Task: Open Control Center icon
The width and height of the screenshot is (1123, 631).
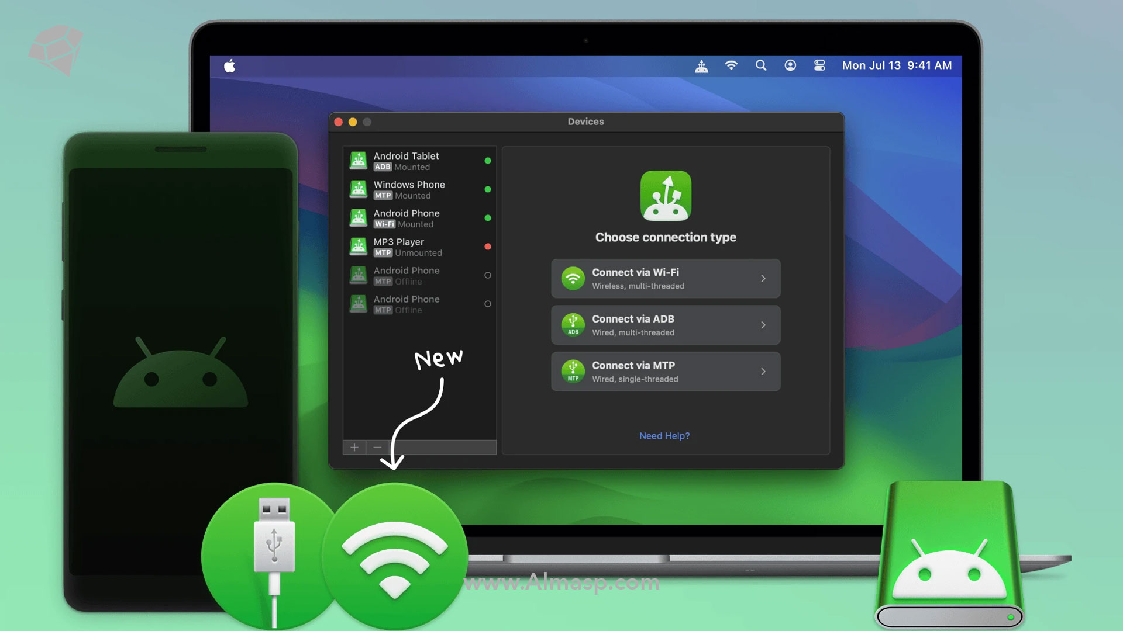Action: (x=819, y=65)
